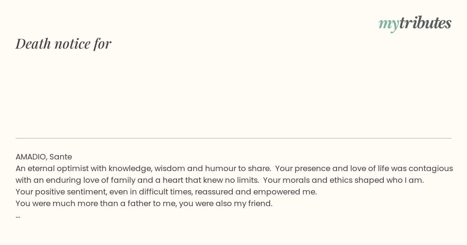Click the word "notice" in the heading
467x245 pixels.
coord(72,44)
